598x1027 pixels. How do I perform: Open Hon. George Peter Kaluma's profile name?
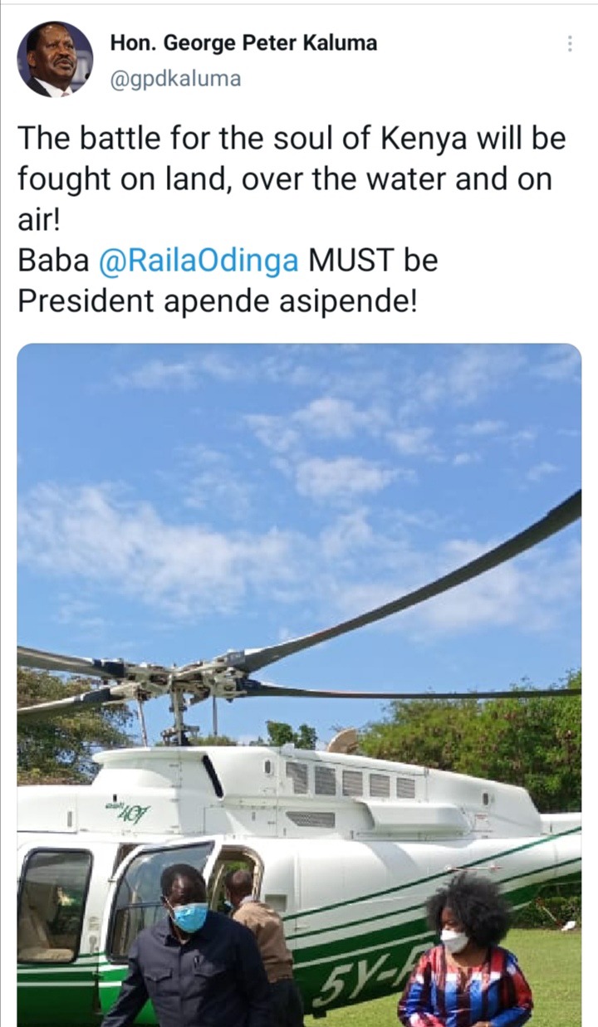click(243, 43)
